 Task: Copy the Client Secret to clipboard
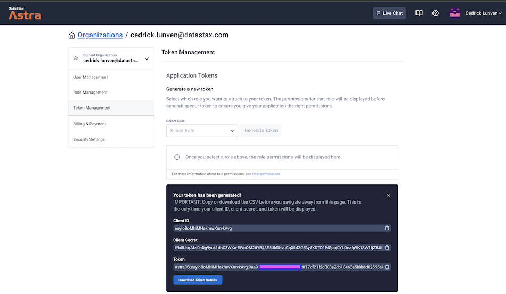(x=387, y=248)
